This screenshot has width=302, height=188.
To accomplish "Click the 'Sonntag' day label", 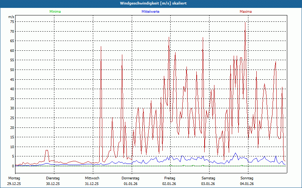I will click(x=247, y=178).
